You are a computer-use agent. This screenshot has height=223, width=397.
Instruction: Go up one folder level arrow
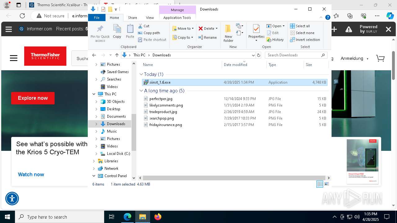(117, 55)
